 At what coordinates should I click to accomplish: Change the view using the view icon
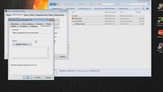coord(136,8)
